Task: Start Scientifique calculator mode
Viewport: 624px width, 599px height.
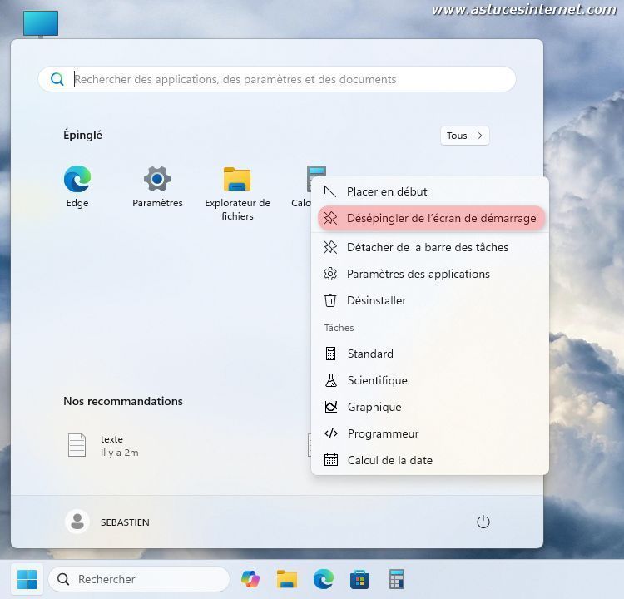Action: point(377,380)
